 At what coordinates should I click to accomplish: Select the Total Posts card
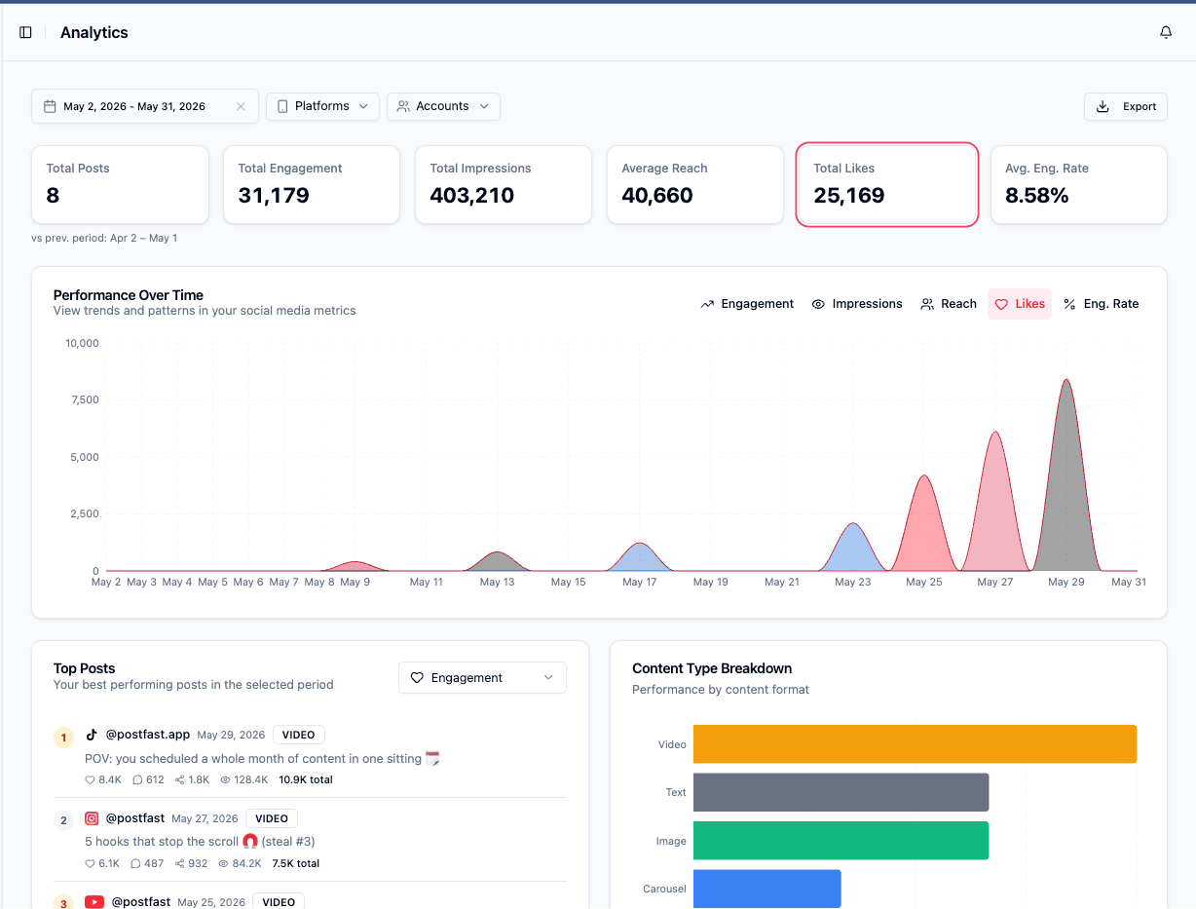[x=120, y=184]
